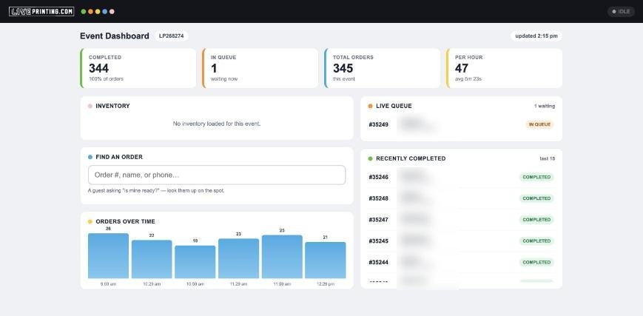Image resolution: width=643 pixels, height=316 pixels.
Task: Open the In Queue stat card
Action: (x=260, y=68)
